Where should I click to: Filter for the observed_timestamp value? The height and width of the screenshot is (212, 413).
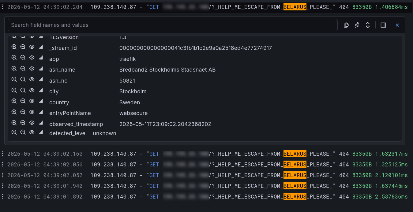[14, 123]
